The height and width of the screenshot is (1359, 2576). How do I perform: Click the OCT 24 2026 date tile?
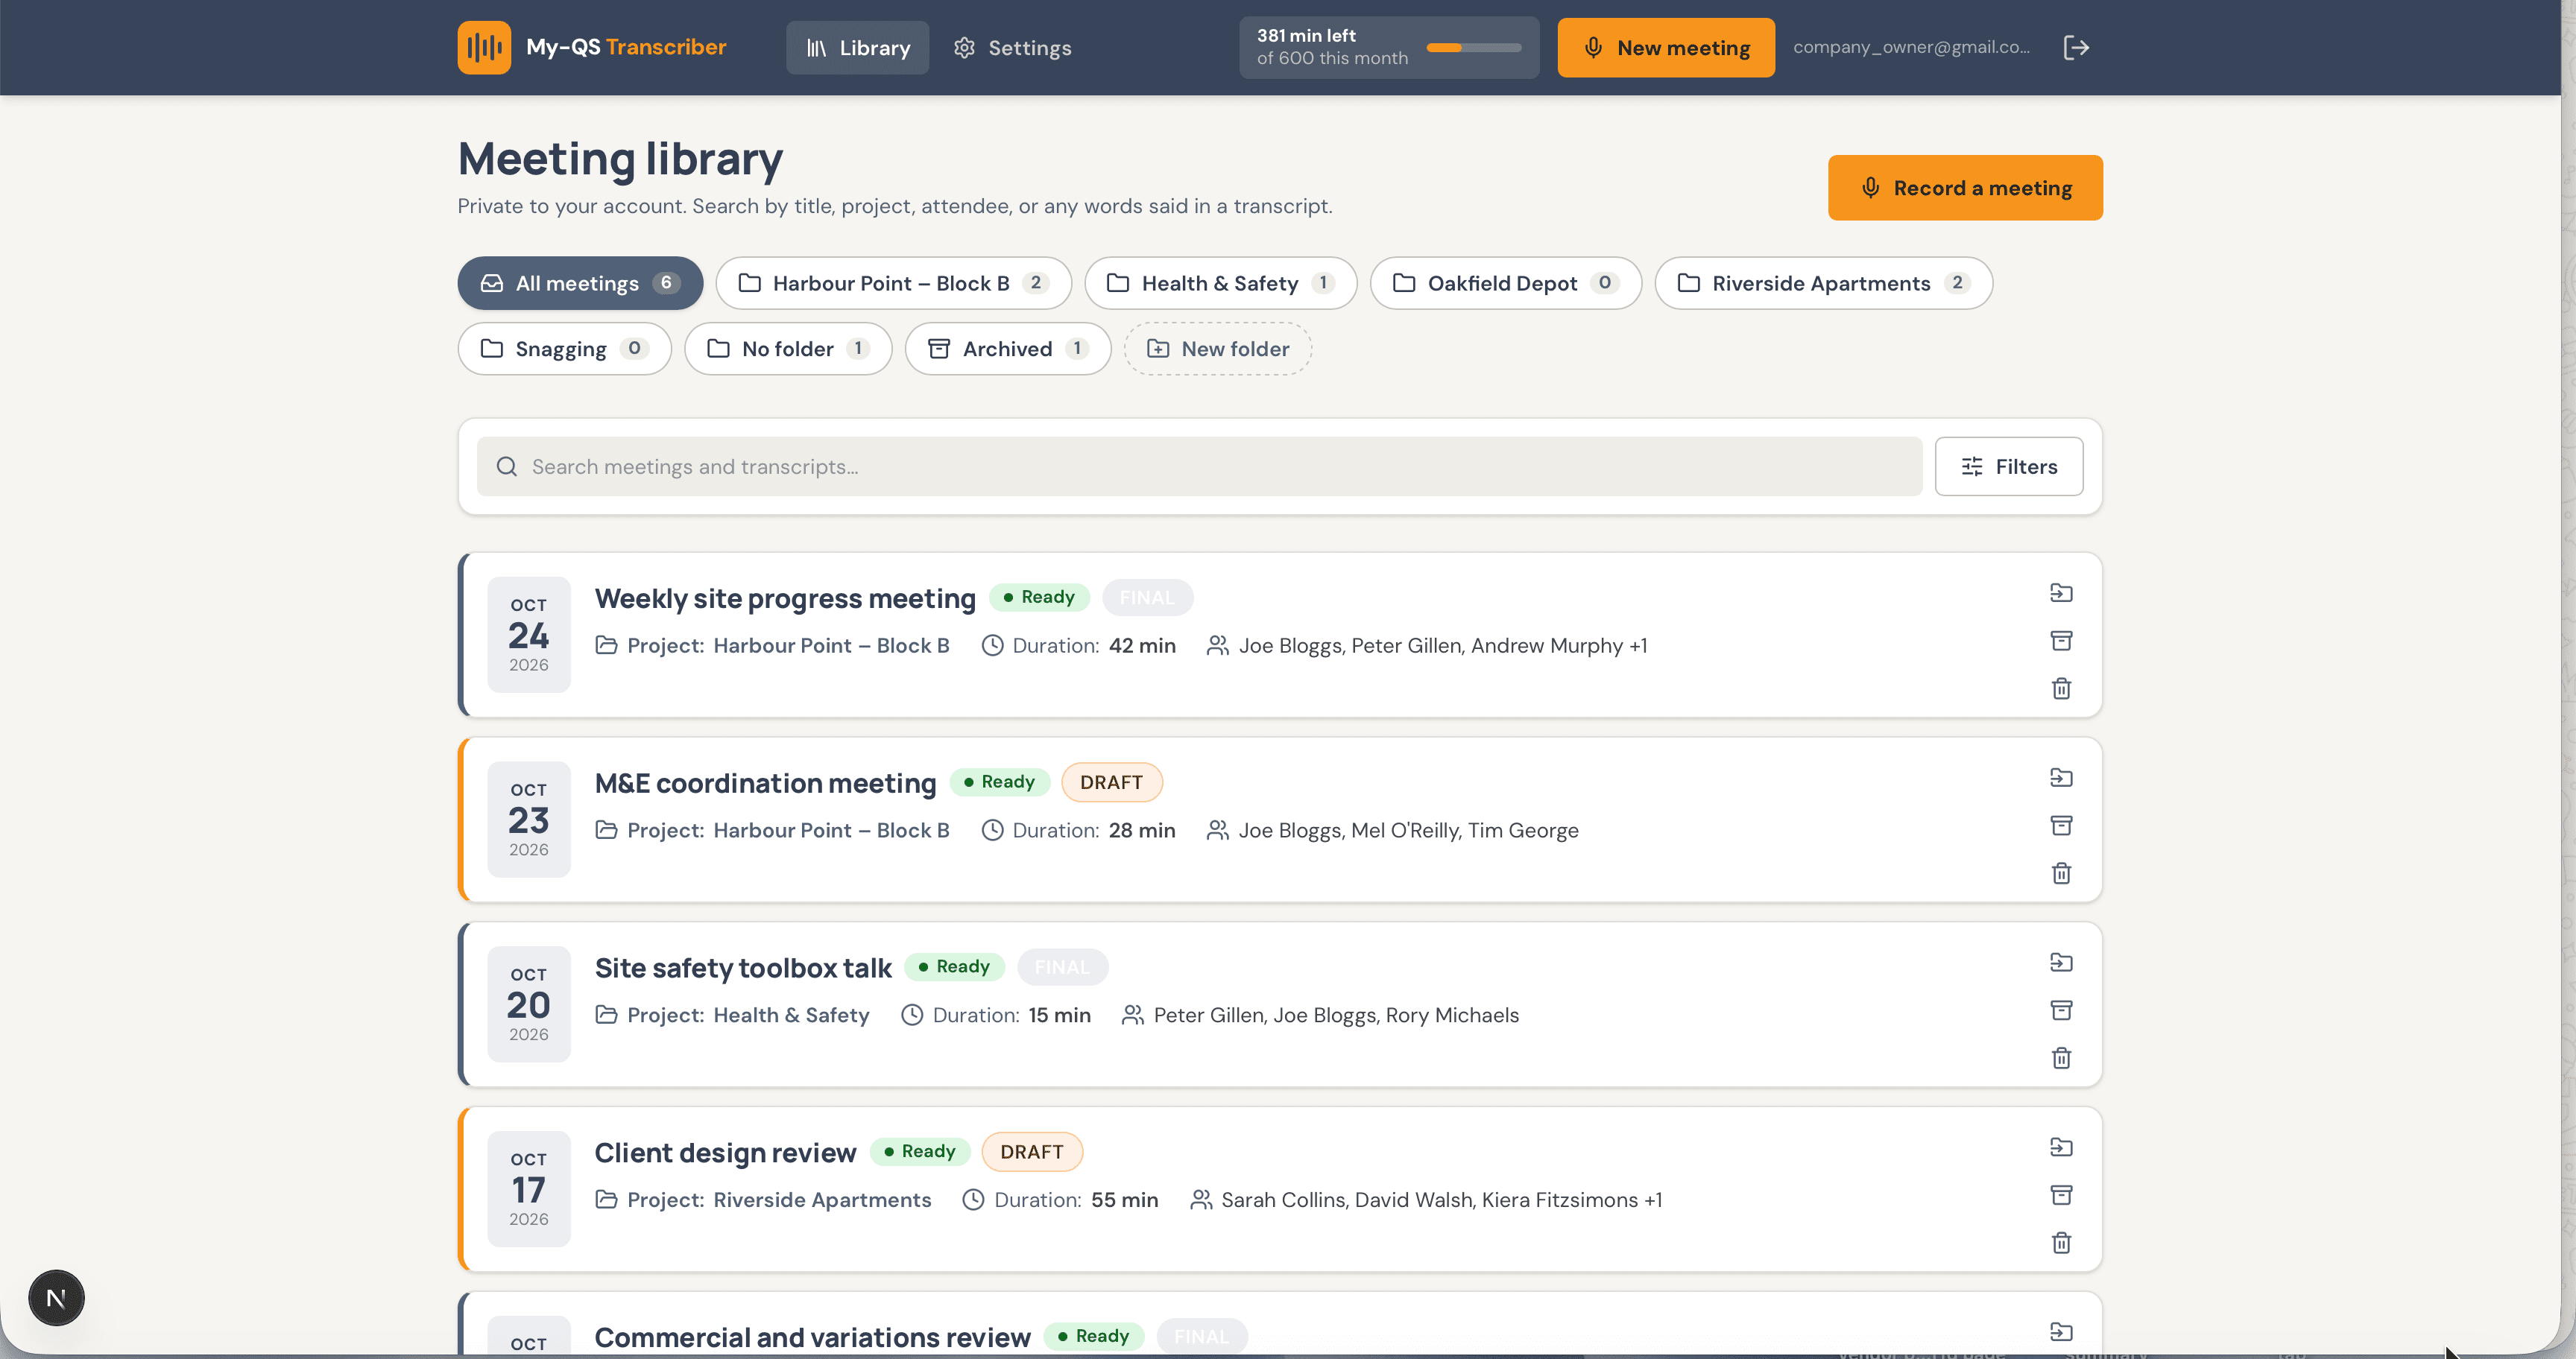click(529, 635)
